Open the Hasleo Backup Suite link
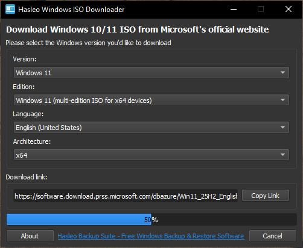The width and height of the screenshot is (303, 248). (x=151, y=236)
